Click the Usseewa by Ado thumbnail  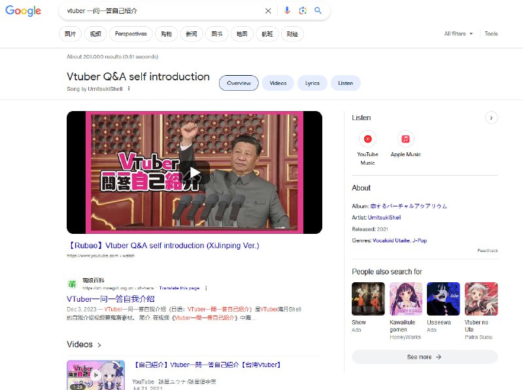[x=443, y=299]
